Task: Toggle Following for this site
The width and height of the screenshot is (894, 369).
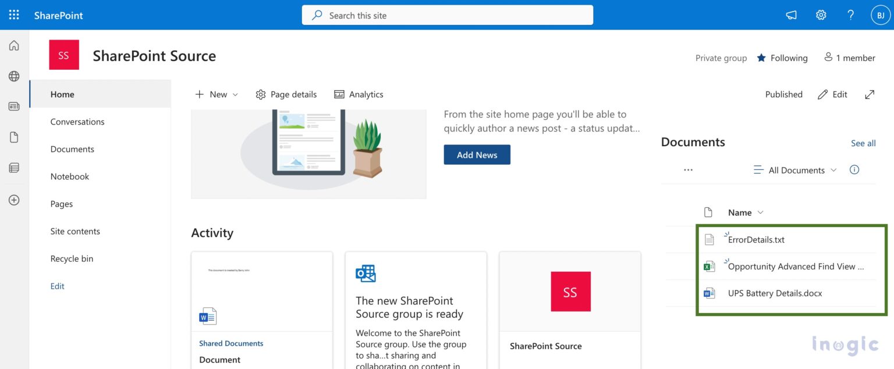Action: pyautogui.click(x=782, y=58)
